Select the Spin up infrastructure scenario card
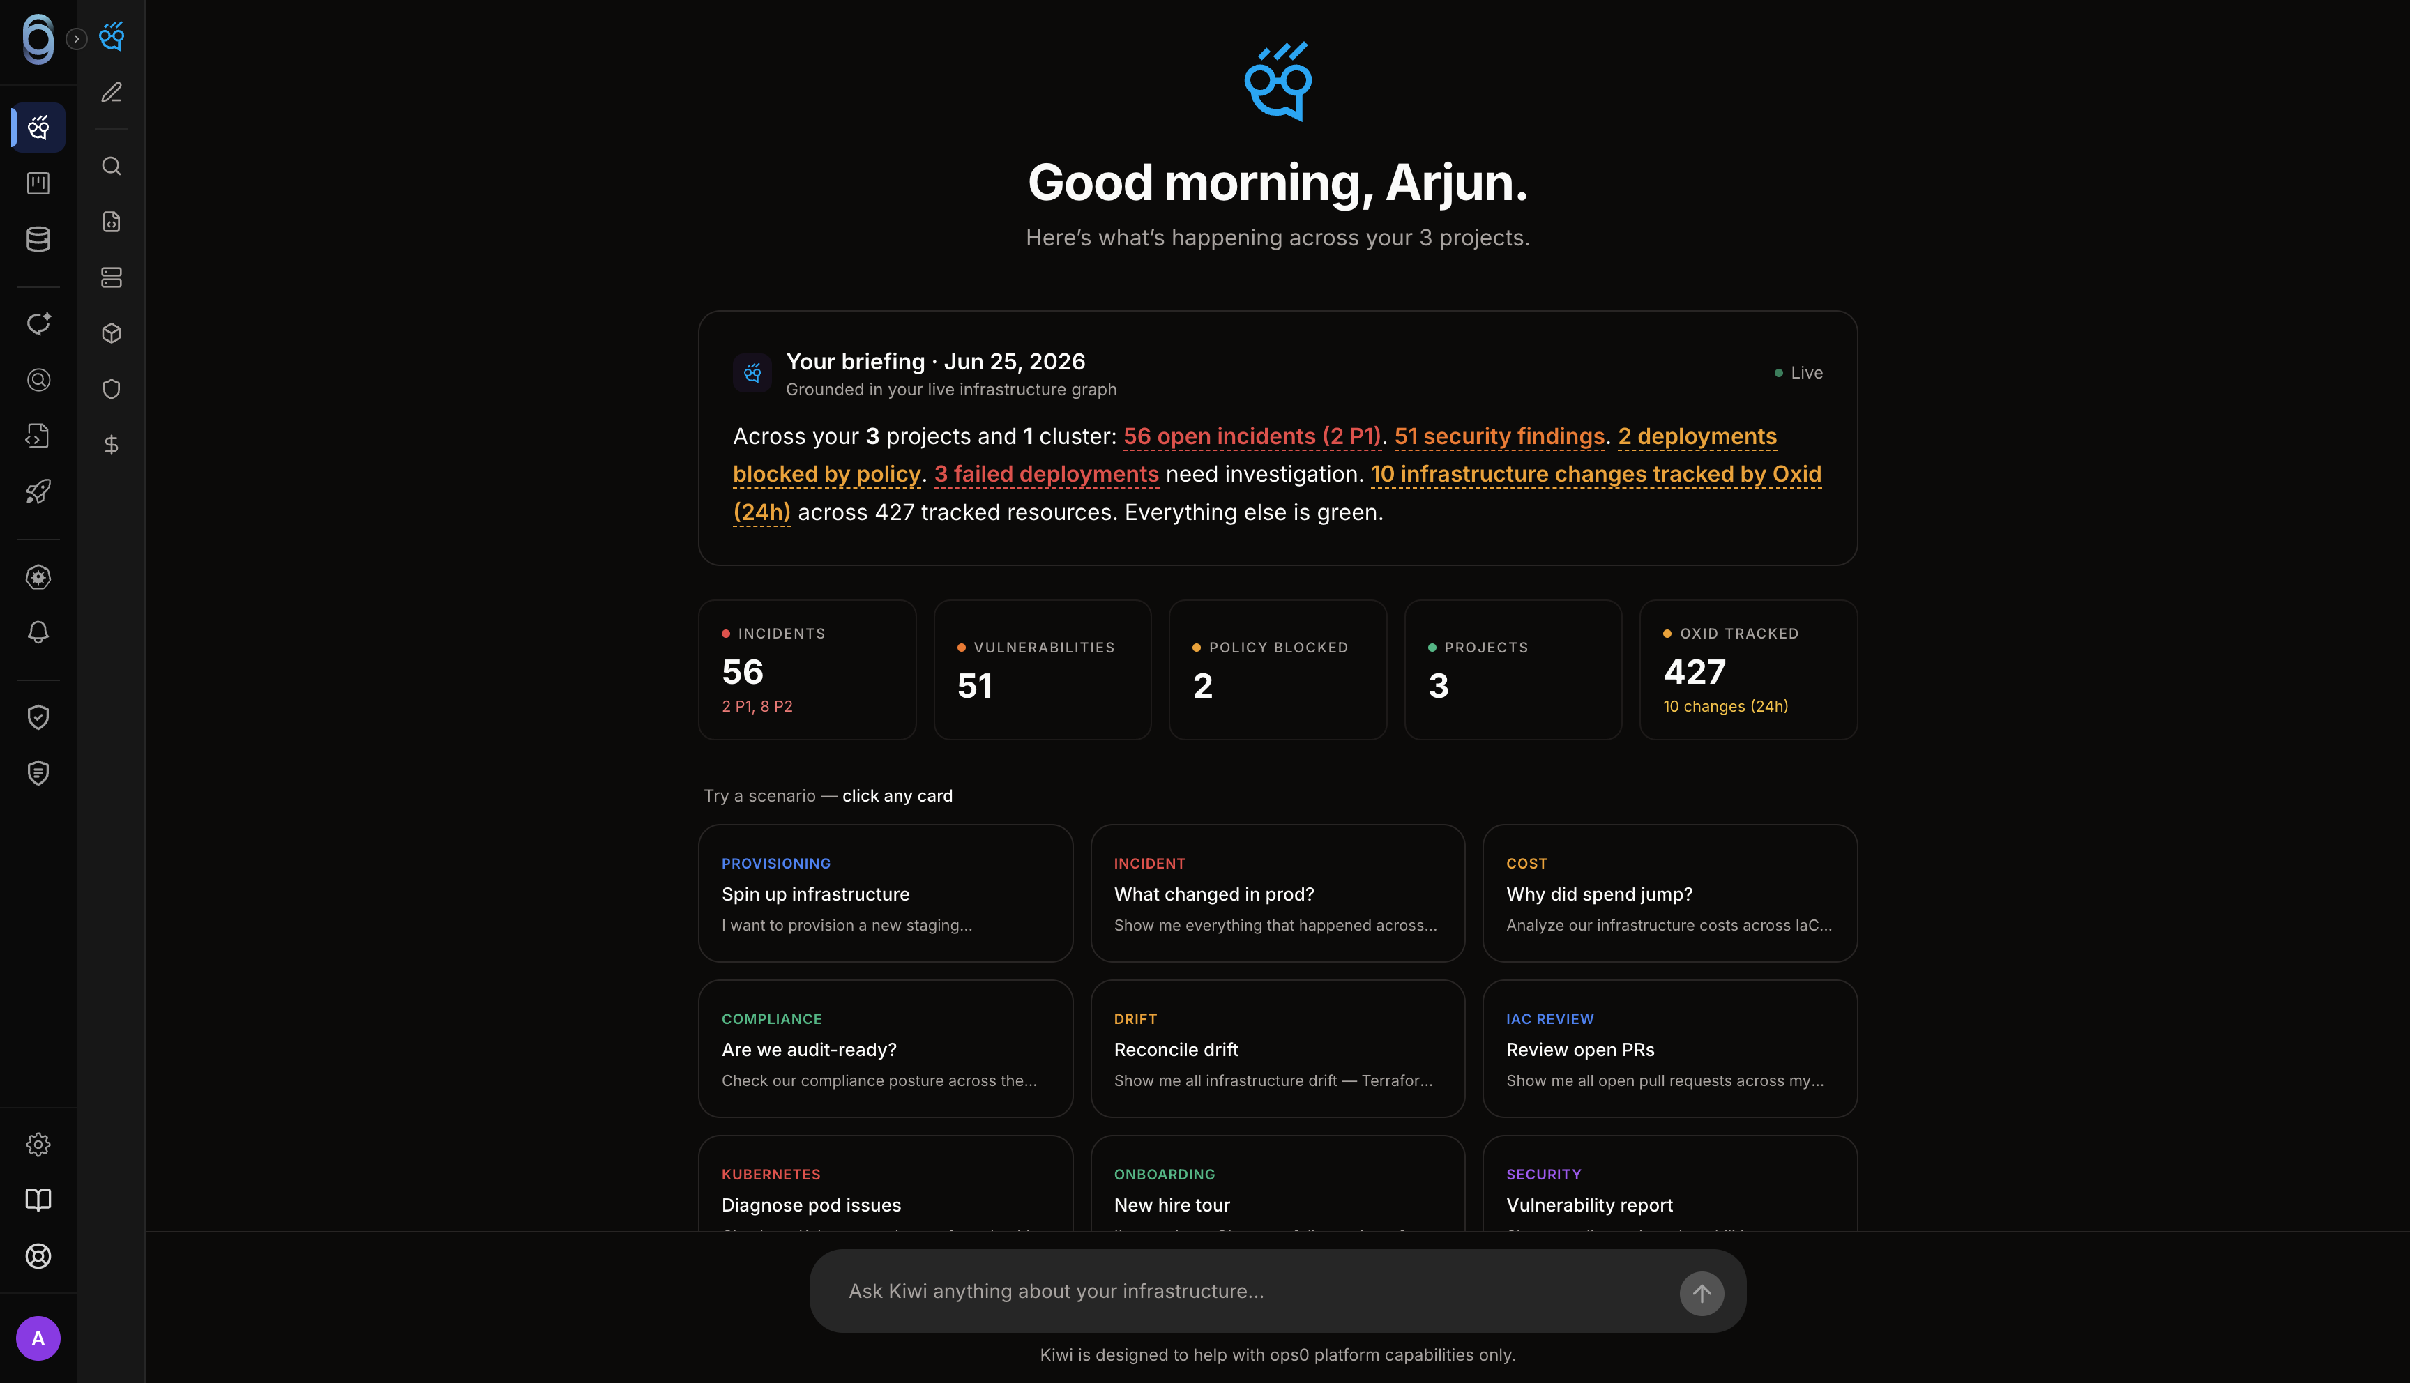 tap(886, 893)
